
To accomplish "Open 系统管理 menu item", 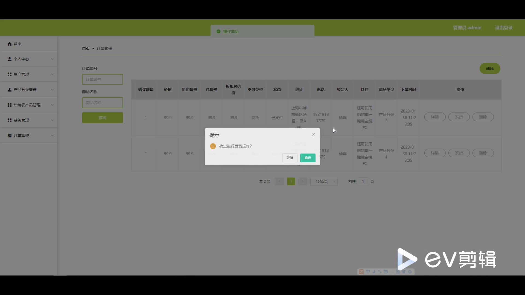I will coord(21,120).
